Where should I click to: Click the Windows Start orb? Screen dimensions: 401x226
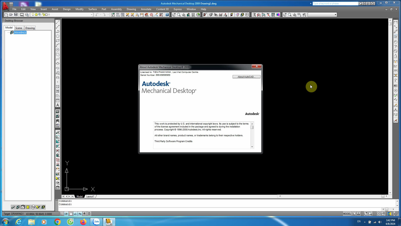pos(5,222)
